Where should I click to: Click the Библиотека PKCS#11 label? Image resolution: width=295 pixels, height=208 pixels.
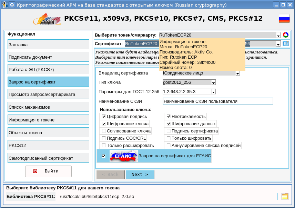pos(31,197)
